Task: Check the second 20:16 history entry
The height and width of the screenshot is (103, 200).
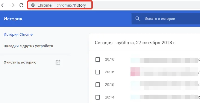Action: pyautogui.click(x=98, y=72)
